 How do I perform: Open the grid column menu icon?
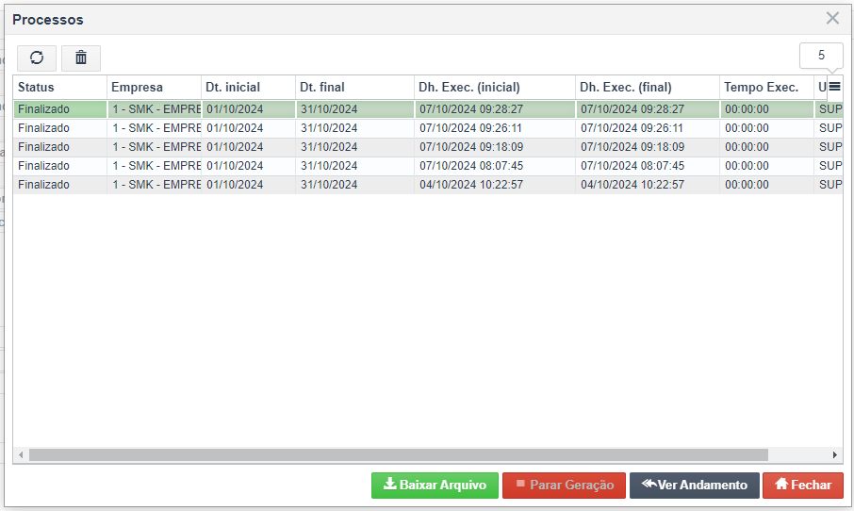click(834, 87)
